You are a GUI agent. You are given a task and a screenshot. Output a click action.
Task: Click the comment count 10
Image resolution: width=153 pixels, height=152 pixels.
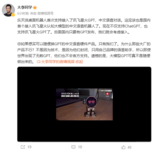click(x=80, y=147)
